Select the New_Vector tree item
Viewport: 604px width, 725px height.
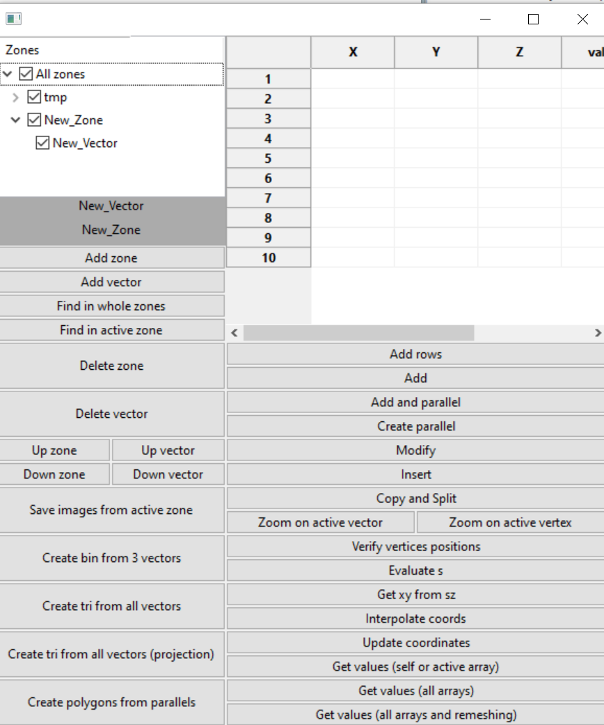tap(85, 143)
